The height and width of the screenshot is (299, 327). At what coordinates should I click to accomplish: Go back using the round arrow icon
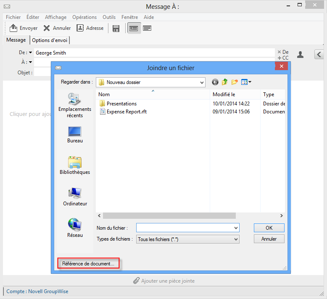tap(215, 82)
